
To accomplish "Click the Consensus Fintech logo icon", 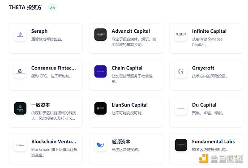I will pos(20,71).
